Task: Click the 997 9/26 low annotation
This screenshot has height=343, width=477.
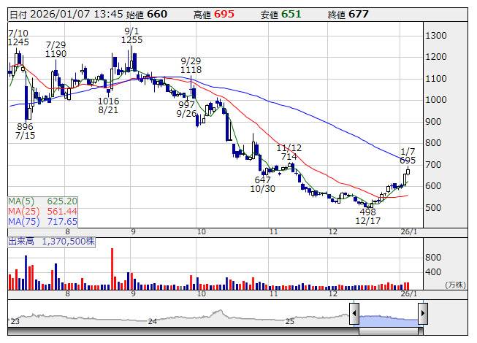Action: click(x=186, y=109)
